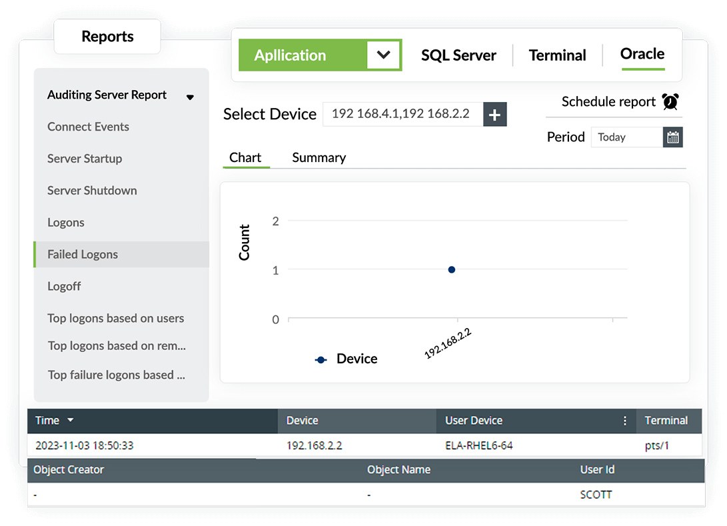The height and width of the screenshot is (526, 727).
Task: Click the three-dot menu in User Device column
Action: point(624,421)
